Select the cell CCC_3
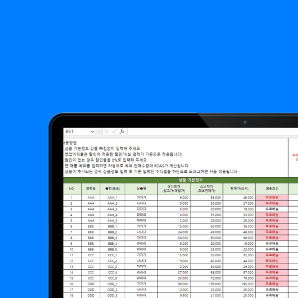Screen dimensions: 298x298 coord(113,267)
